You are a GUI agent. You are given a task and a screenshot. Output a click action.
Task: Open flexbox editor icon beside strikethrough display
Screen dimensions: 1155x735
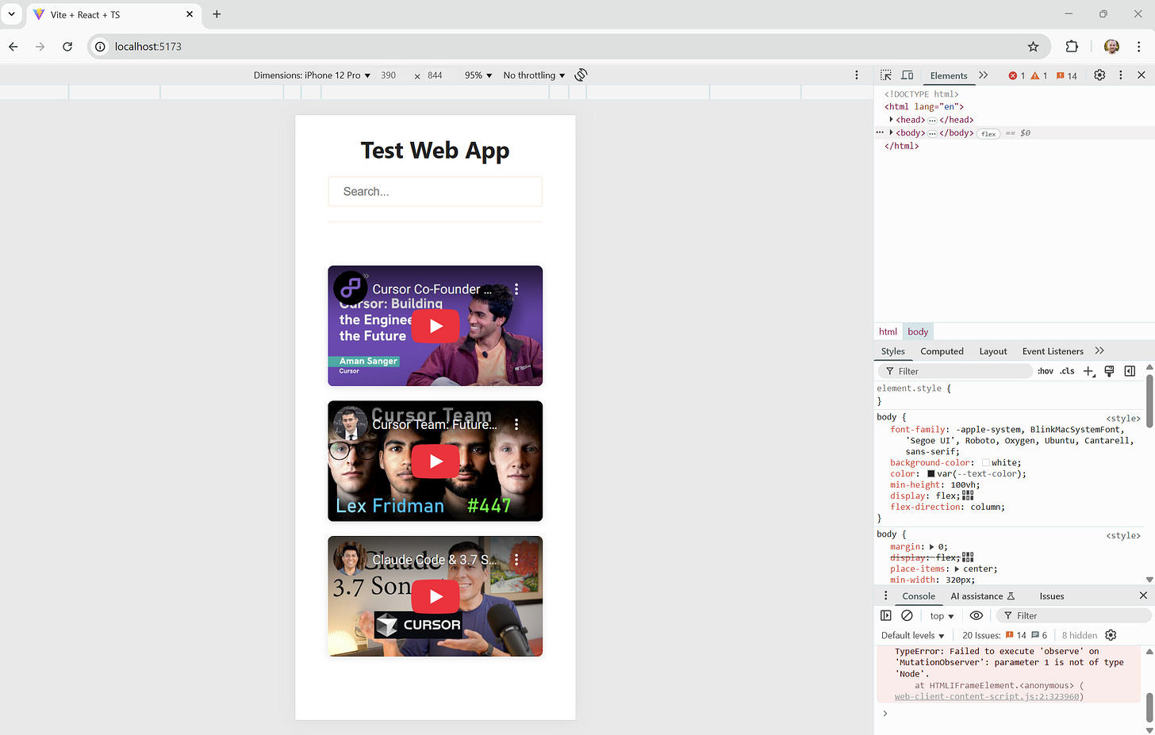click(x=968, y=557)
